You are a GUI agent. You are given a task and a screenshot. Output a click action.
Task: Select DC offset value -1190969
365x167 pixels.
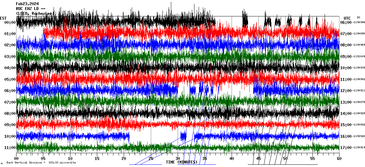[x=358, y=45]
